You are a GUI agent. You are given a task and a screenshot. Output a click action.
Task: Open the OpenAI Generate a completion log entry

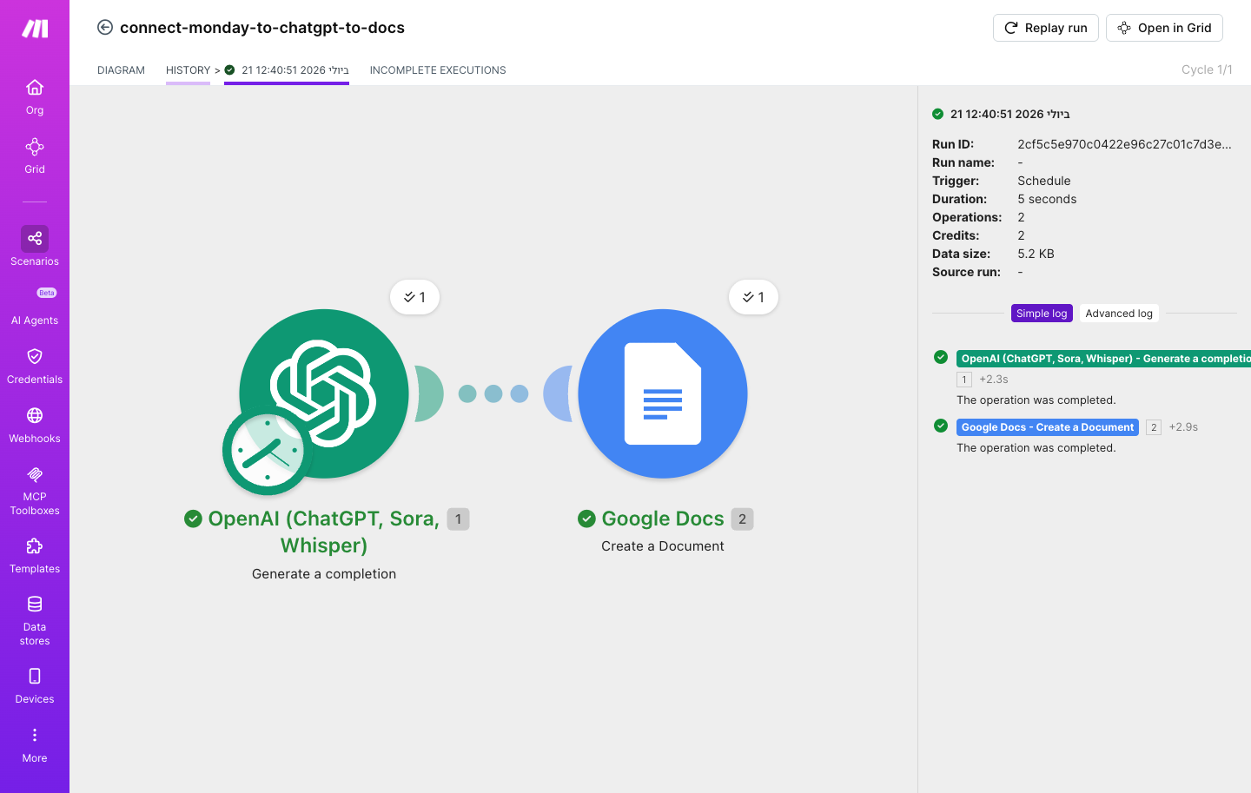coord(1103,359)
